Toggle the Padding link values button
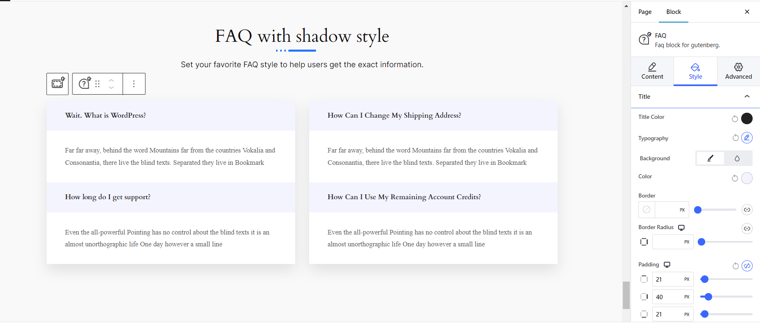 (x=747, y=266)
